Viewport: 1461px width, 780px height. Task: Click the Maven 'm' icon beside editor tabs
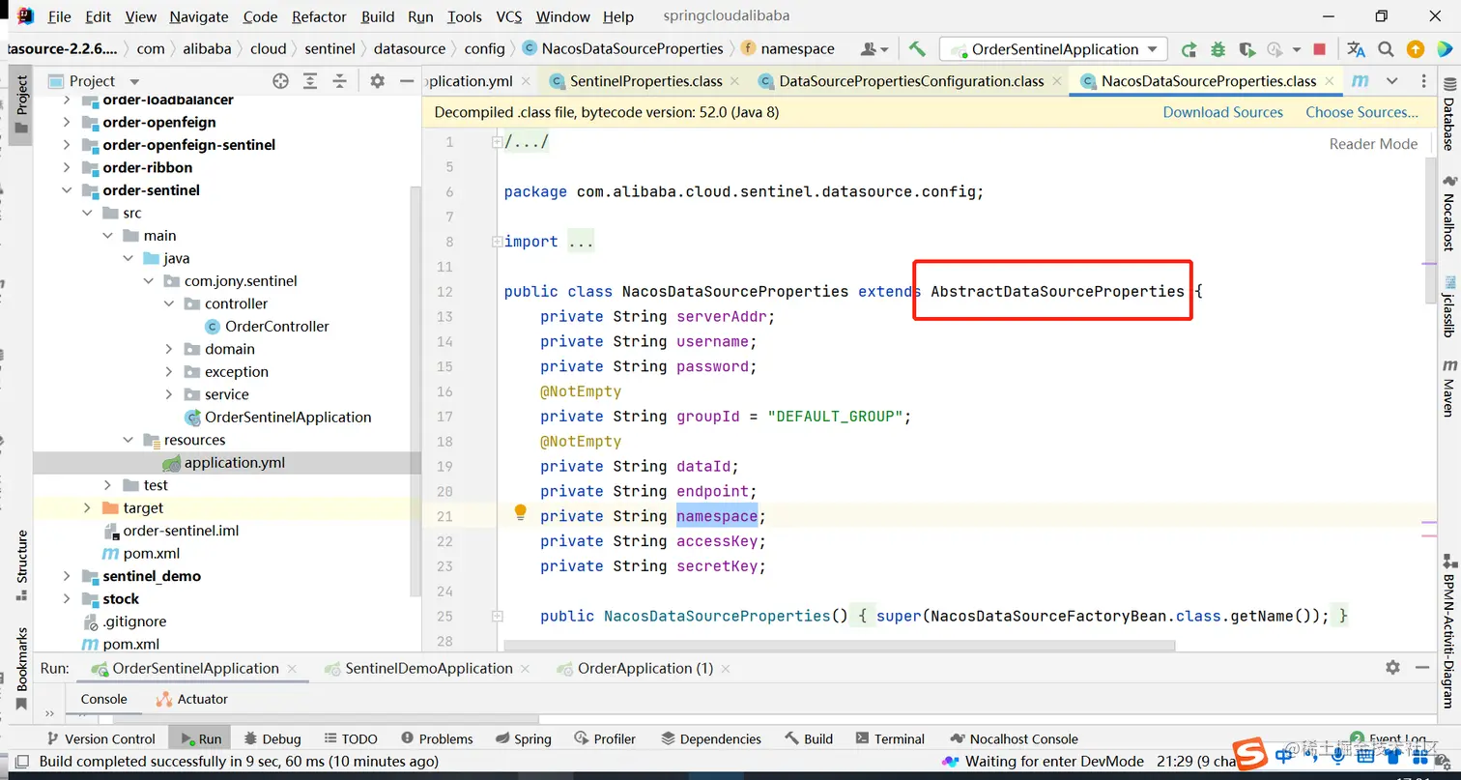point(1360,81)
